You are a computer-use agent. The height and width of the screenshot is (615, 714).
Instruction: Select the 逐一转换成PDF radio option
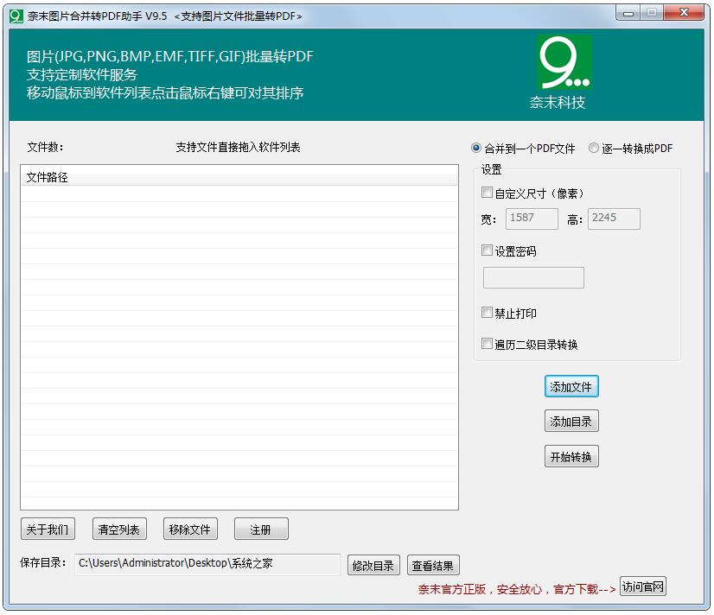[593, 148]
